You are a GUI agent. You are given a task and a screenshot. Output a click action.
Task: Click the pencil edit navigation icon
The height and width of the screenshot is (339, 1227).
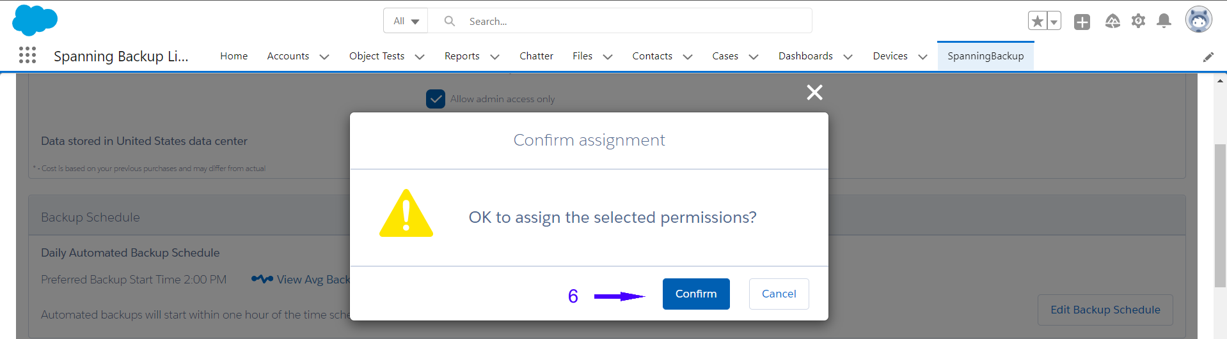click(x=1208, y=57)
